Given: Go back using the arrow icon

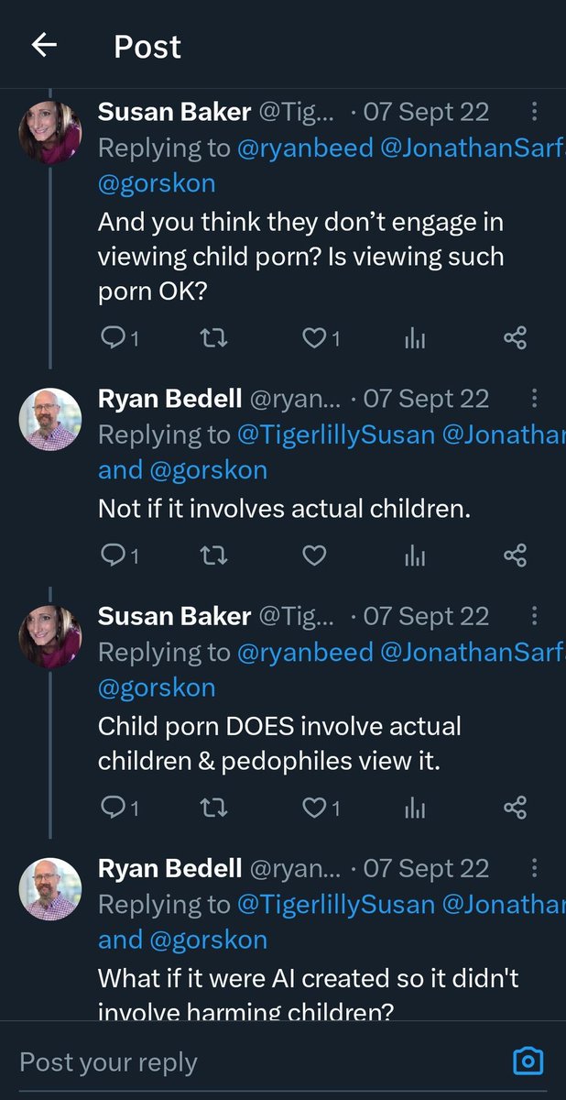Looking at the screenshot, I should [x=44, y=46].
